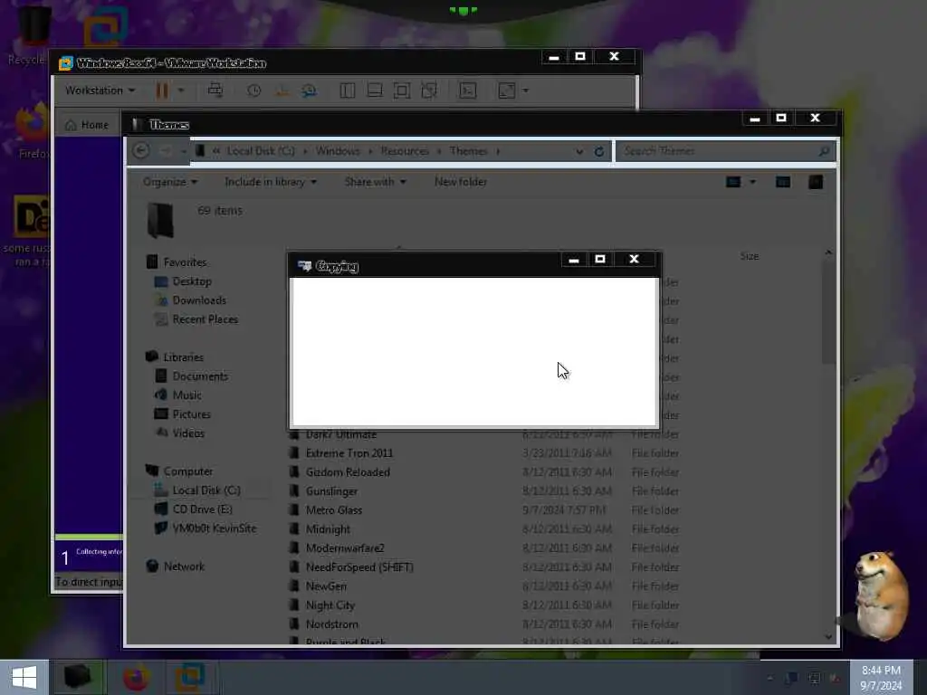Refresh the Themes folder view
The height and width of the screenshot is (695, 927).
pyautogui.click(x=599, y=151)
